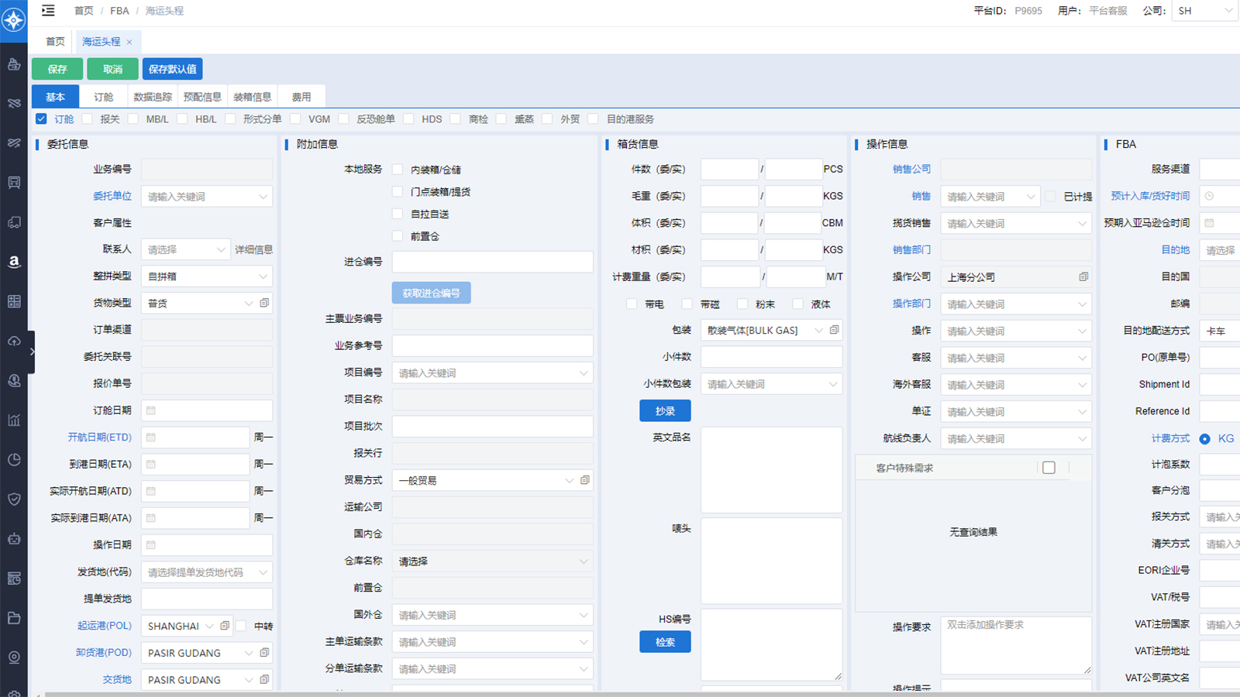This screenshot has width=1240, height=697.
Task: Switch to the 数据追踪 tab
Action: [153, 97]
